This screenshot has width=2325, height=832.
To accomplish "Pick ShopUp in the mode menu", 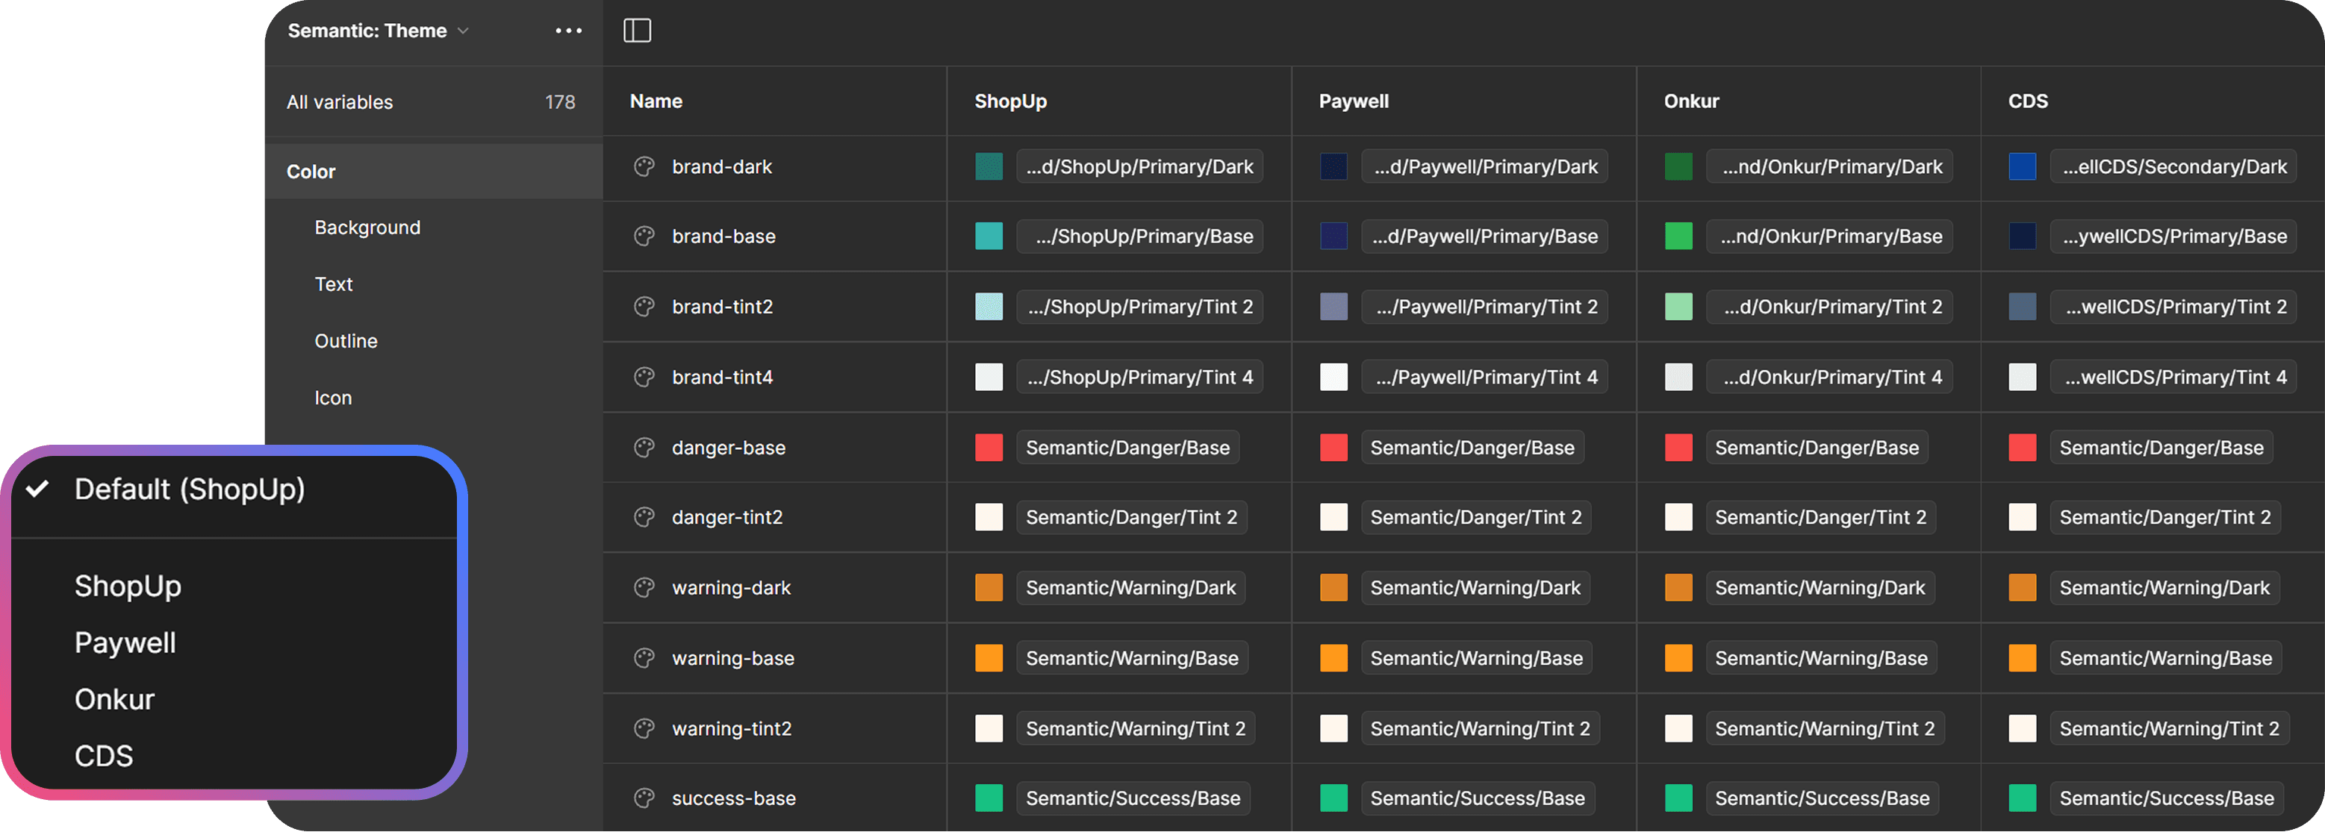I will pyautogui.click(x=128, y=586).
